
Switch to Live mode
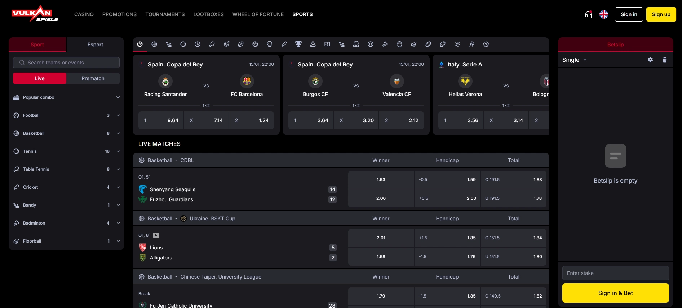40,78
